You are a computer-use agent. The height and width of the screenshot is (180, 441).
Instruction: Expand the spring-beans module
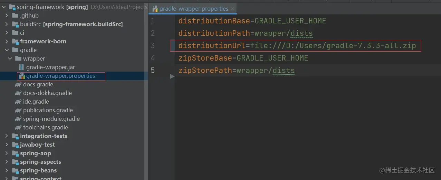(7, 170)
